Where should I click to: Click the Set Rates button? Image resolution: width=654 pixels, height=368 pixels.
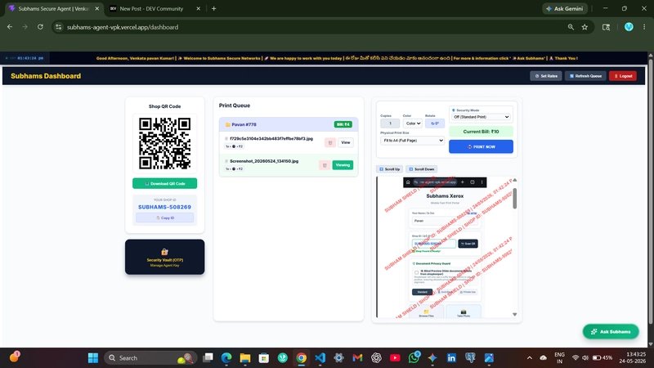(546, 76)
